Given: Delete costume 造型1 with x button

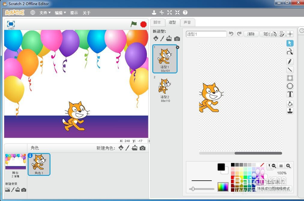Looking at the screenshot, I should 178,47.
